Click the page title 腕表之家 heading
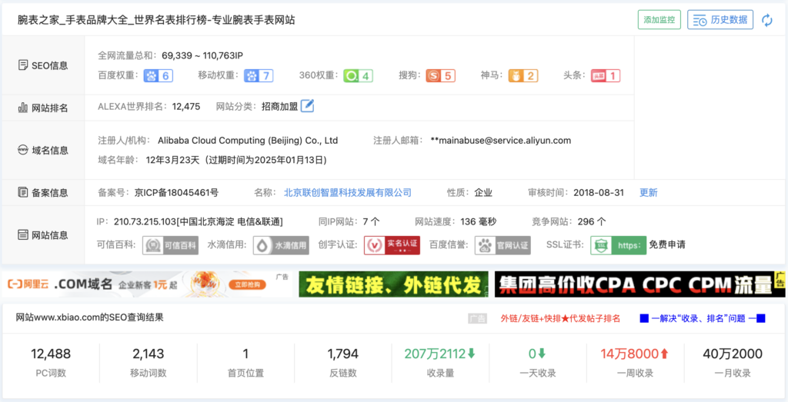788x402 pixels. [156, 20]
